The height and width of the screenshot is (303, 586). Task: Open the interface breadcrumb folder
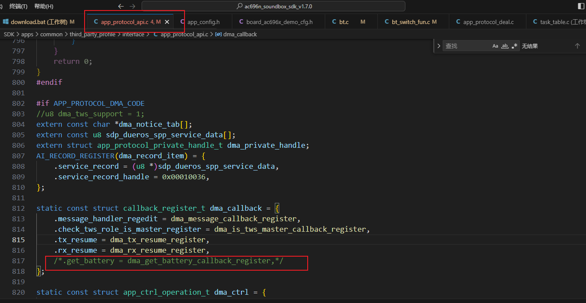(133, 34)
